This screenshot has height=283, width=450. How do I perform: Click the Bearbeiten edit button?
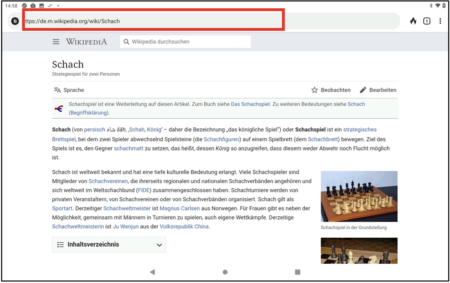(378, 90)
